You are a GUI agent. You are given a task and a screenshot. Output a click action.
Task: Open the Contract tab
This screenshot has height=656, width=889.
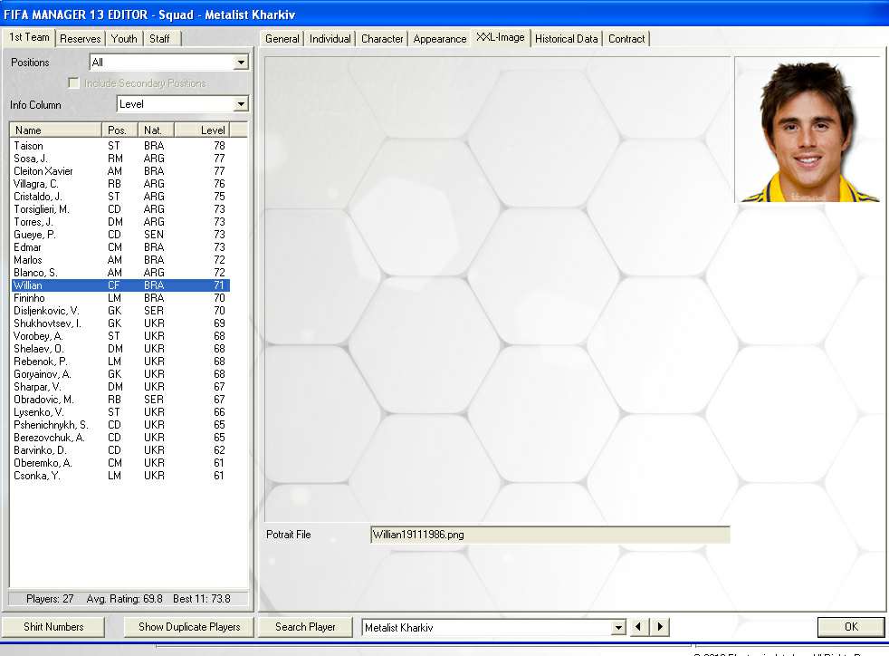tap(626, 39)
